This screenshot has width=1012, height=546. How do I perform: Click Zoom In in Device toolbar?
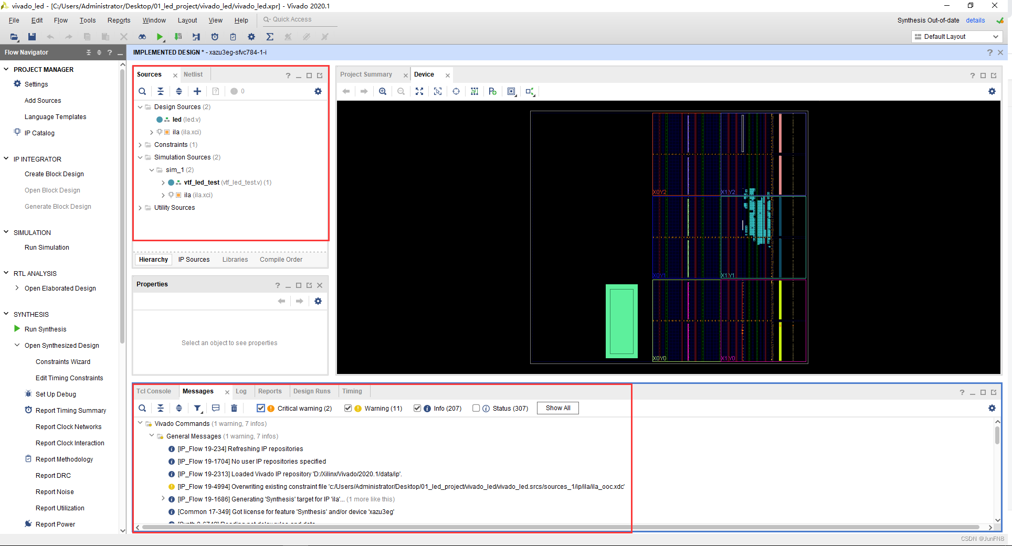pyautogui.click(x=383, y=91)
